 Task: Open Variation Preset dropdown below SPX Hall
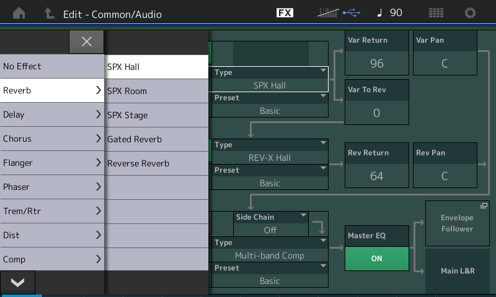(x=270, y=105)
